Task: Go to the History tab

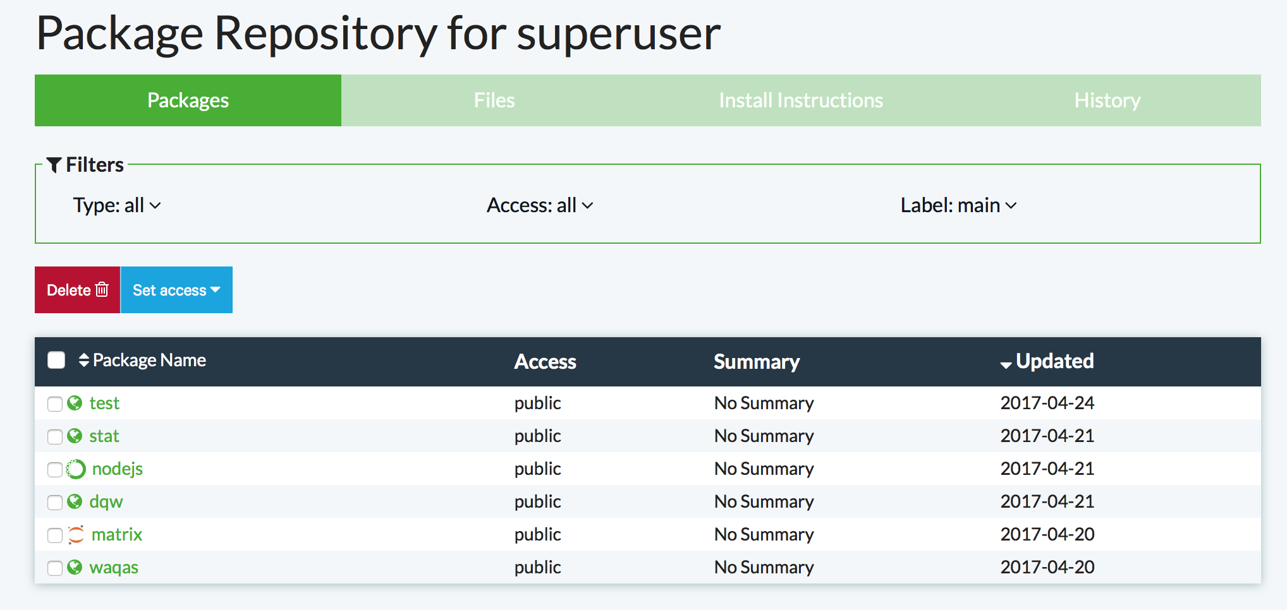Action: [1107, 100]
